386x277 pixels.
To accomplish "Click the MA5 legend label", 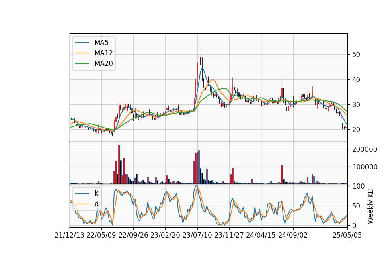I will 101,43.
